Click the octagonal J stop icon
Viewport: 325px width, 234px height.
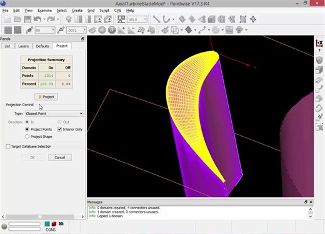(x=112, y=30)
